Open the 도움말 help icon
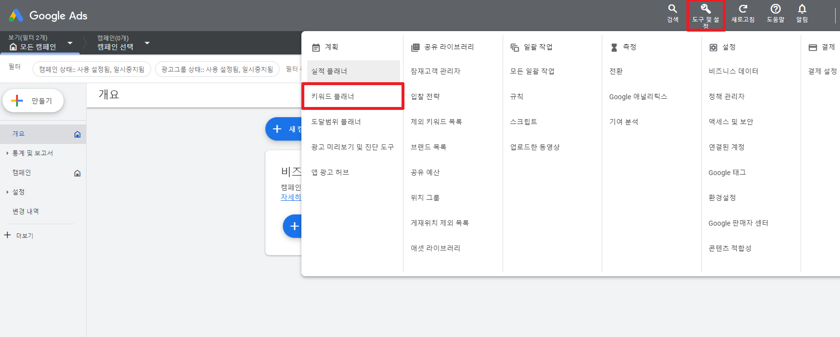840x337 pixels. 776,9
